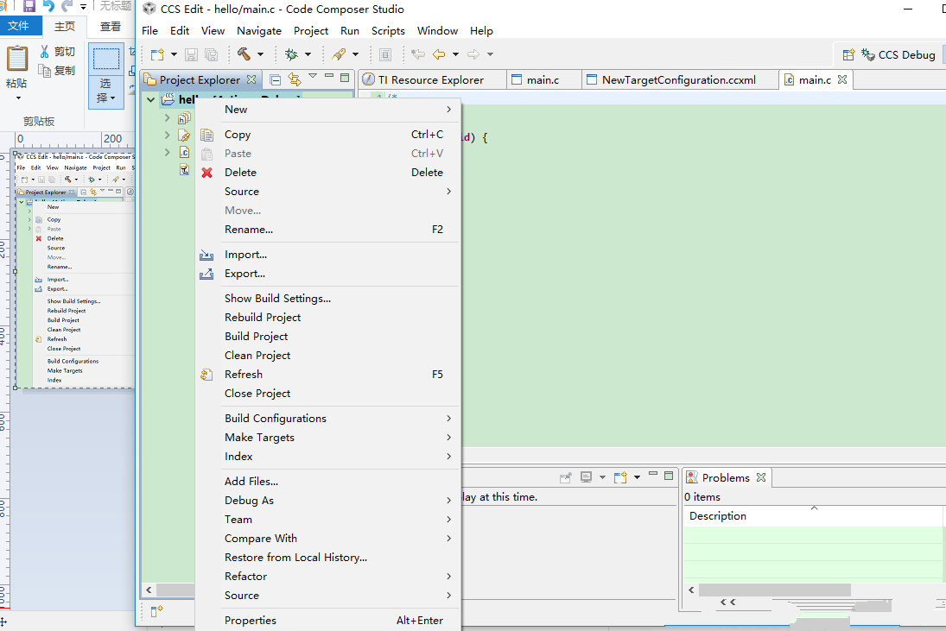Open the Debug dropdown arrow
The image size is (946, 631).
click(308, 55)
